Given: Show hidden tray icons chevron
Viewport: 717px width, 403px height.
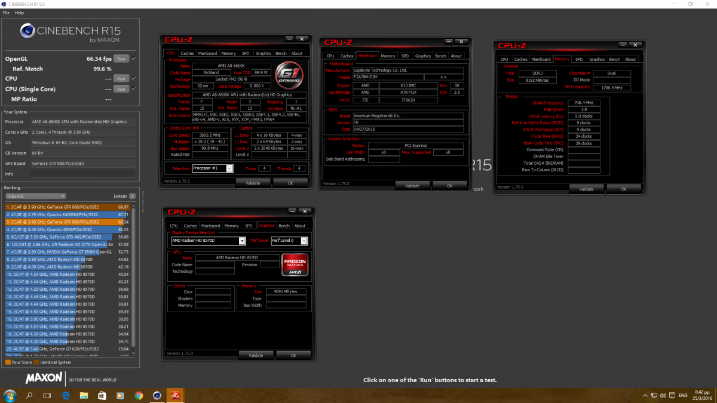Looking at the screenshot, I should (645, 395).
